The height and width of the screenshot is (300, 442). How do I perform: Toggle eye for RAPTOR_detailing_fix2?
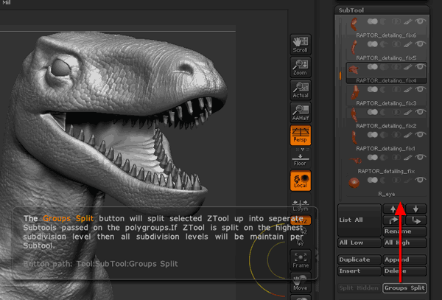click(x=421, y=112)
